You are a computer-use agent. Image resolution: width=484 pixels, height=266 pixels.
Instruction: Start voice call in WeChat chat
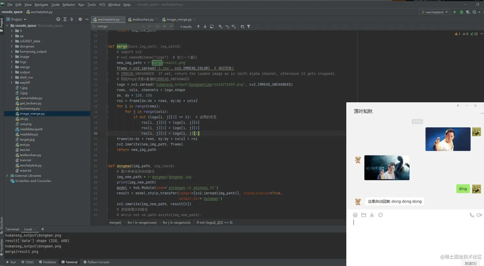point(472,215)
